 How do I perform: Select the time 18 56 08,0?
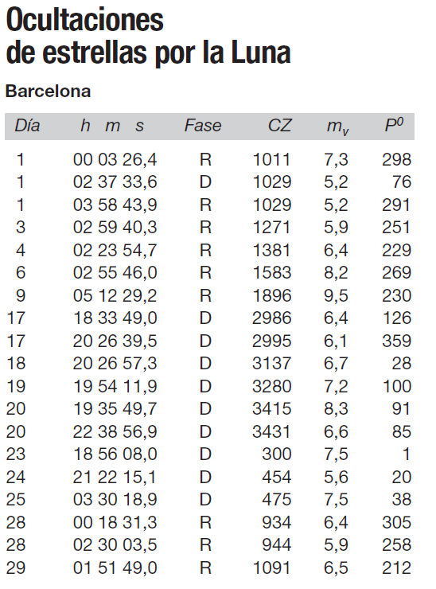pos(115,454)
